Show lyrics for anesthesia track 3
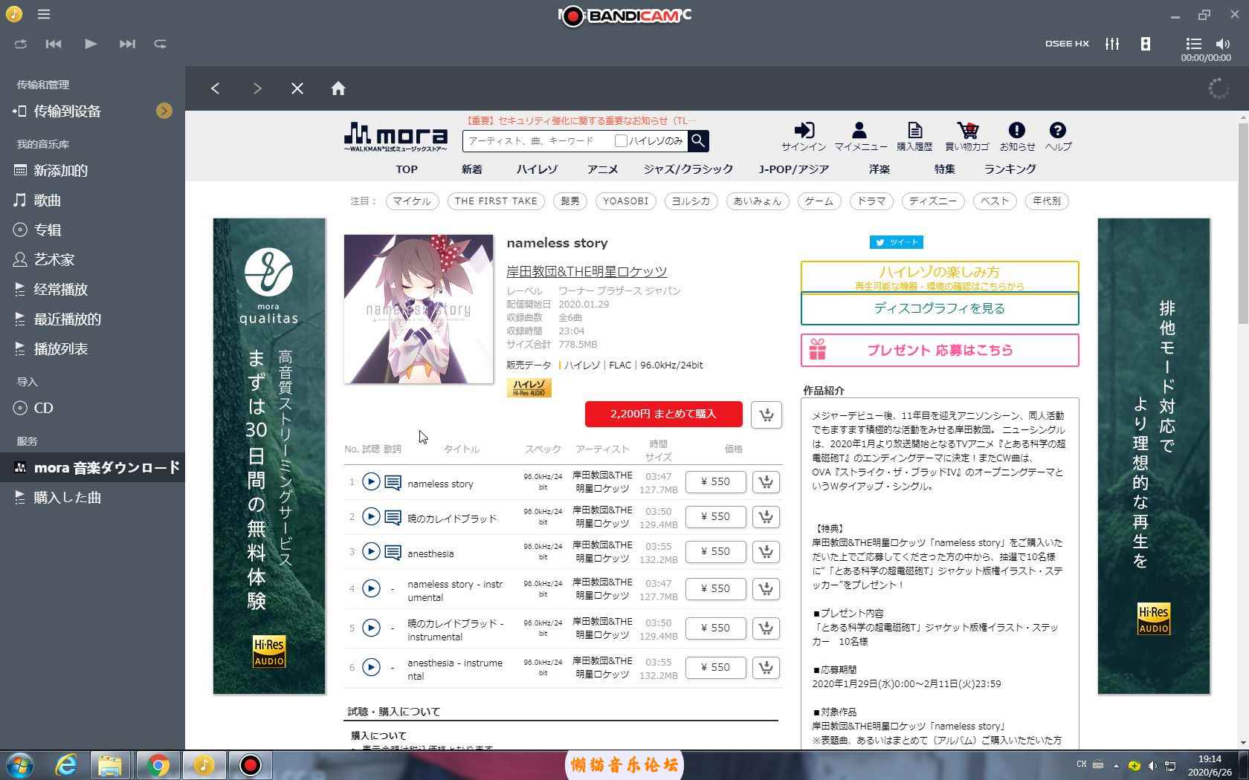This screenshot has height=780, width=1249. pos(393,553)
